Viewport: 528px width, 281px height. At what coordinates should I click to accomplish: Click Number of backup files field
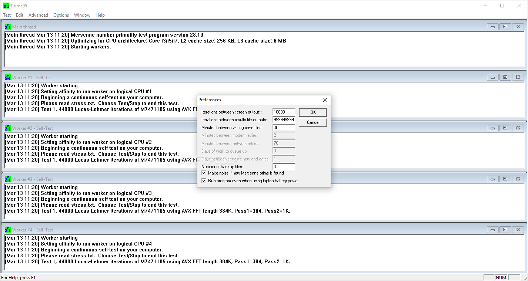coord(284,167)
